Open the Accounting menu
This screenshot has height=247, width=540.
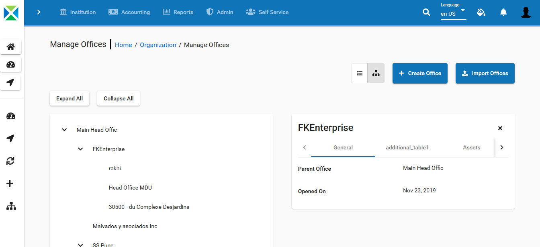tap(129, 12)
